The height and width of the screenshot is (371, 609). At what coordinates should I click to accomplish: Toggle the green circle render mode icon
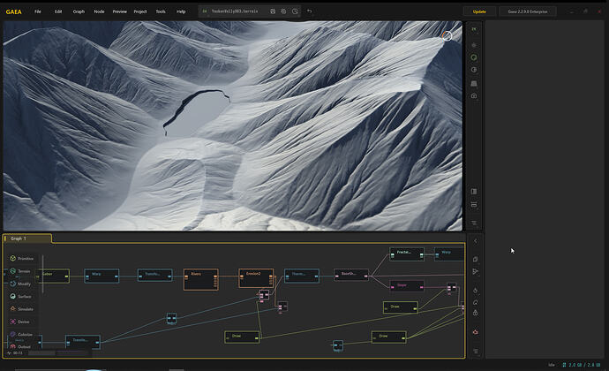tap(474, 57)
